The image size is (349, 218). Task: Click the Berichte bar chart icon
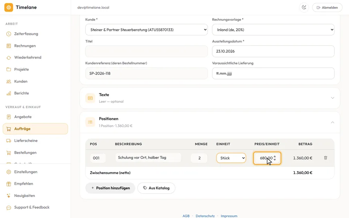click(x=9, y=93)
